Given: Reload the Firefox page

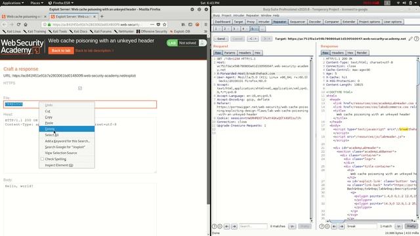Looking at the screenshot, I should 18,24.
